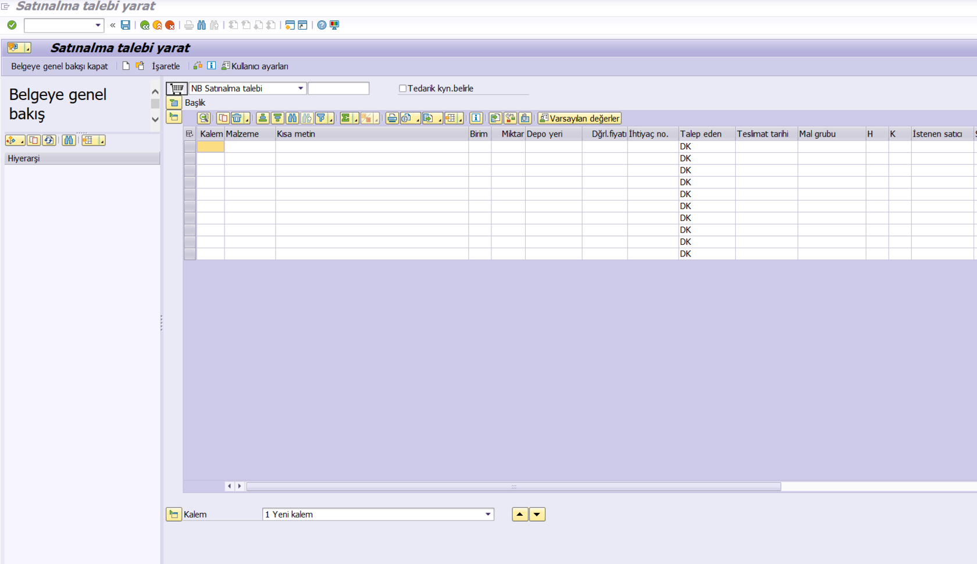The height and width of the screenshot is (564, 977).
Task: Open Kullanıcı ayarları personal settings
Action: [255, 66]
